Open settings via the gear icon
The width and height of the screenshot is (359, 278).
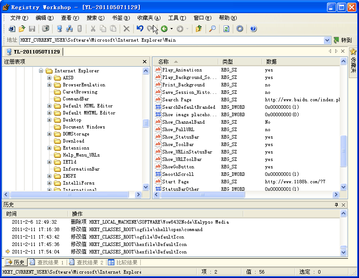pos(240,29)
